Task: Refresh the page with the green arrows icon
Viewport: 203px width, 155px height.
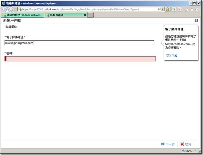Action: tap(174, 9)
